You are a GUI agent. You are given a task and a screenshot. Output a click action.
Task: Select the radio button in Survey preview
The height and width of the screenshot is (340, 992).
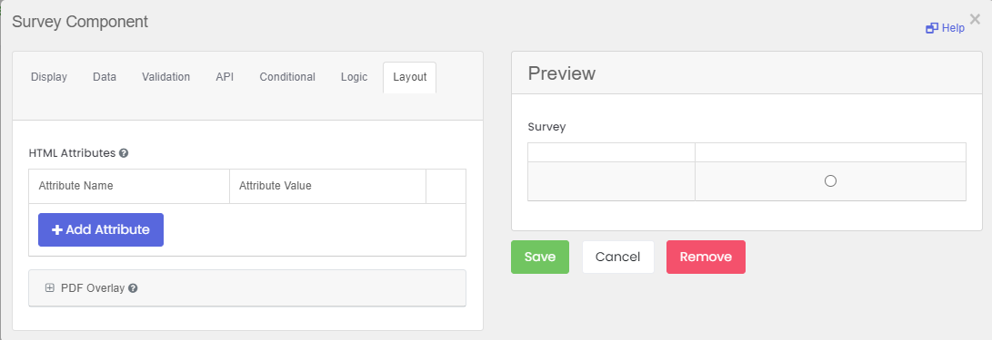(831, 181)
